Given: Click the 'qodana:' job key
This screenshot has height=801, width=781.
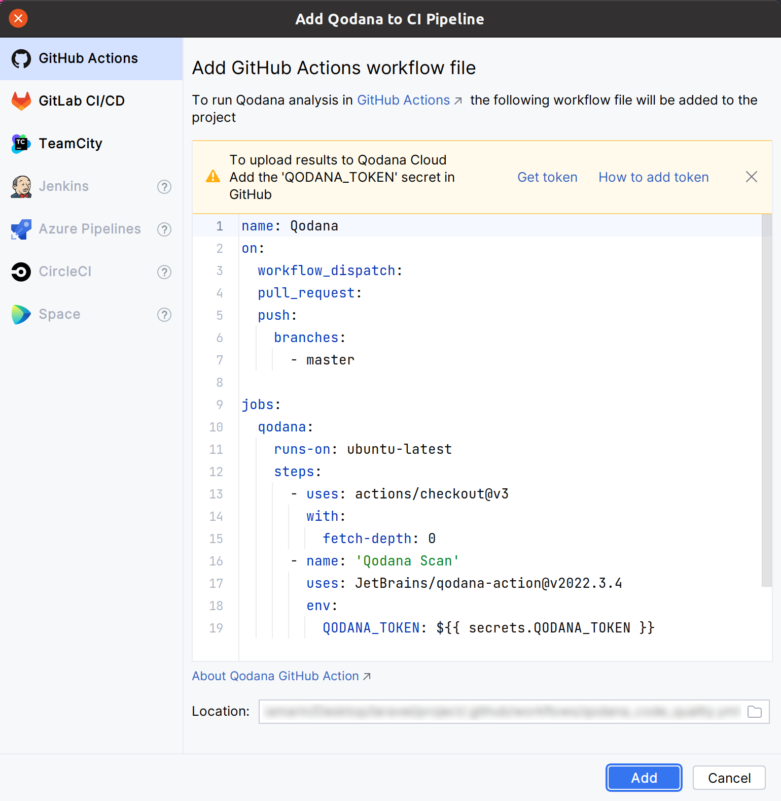Looking at the screenshot, I should [285, 427].
